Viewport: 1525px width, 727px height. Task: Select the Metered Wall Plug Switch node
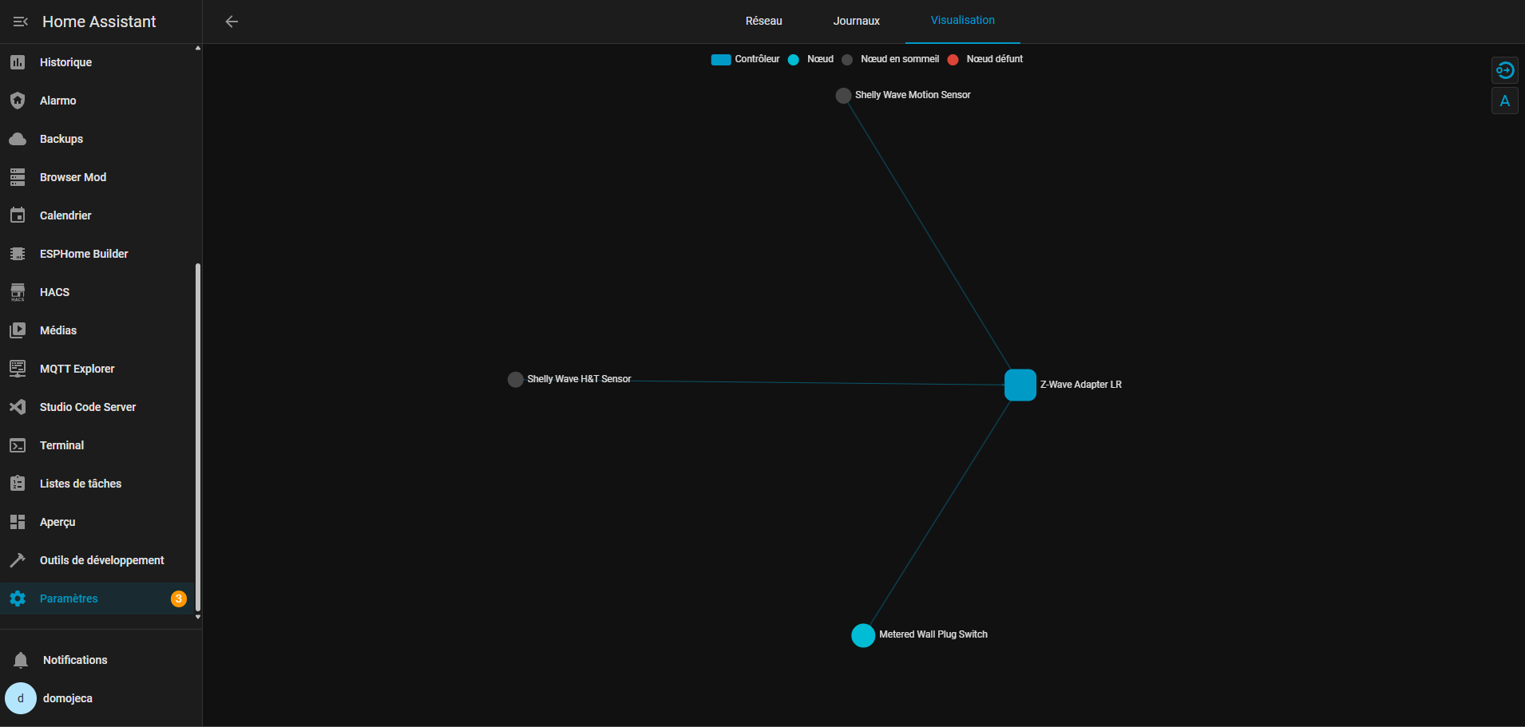click(863, 635)
